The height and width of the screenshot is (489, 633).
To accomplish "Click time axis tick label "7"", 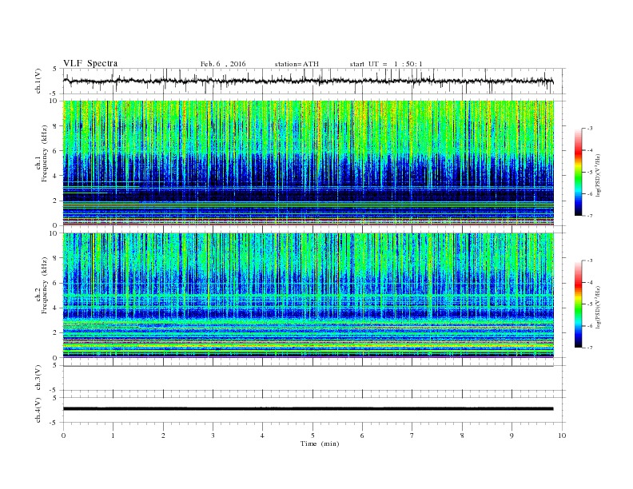I will (412, 435).
